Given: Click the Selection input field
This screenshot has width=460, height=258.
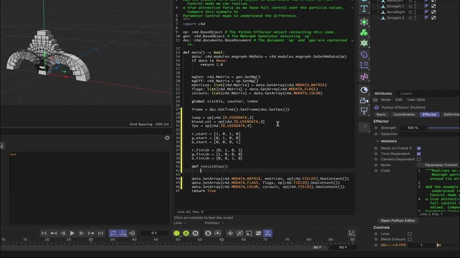Looking at the screenshot, I should click(x=429, y=134).
